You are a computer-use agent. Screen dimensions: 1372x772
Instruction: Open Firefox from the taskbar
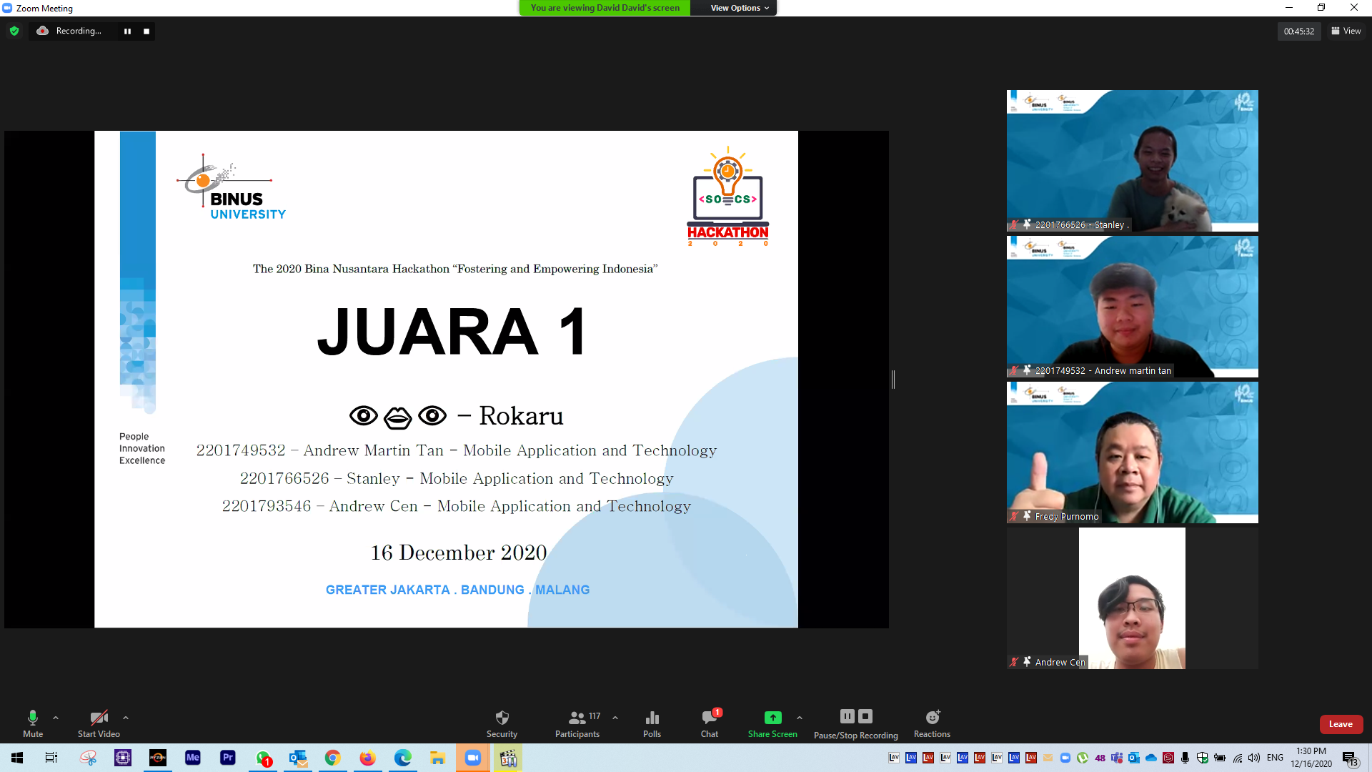point(367,758)
